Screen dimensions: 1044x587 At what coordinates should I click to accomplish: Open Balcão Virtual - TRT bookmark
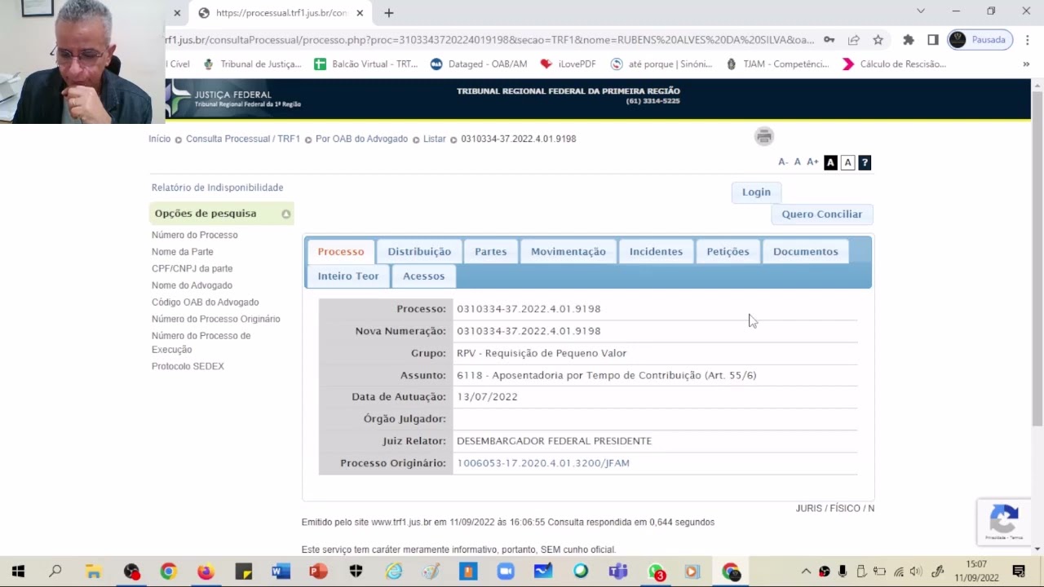click(x=366, y=64)
